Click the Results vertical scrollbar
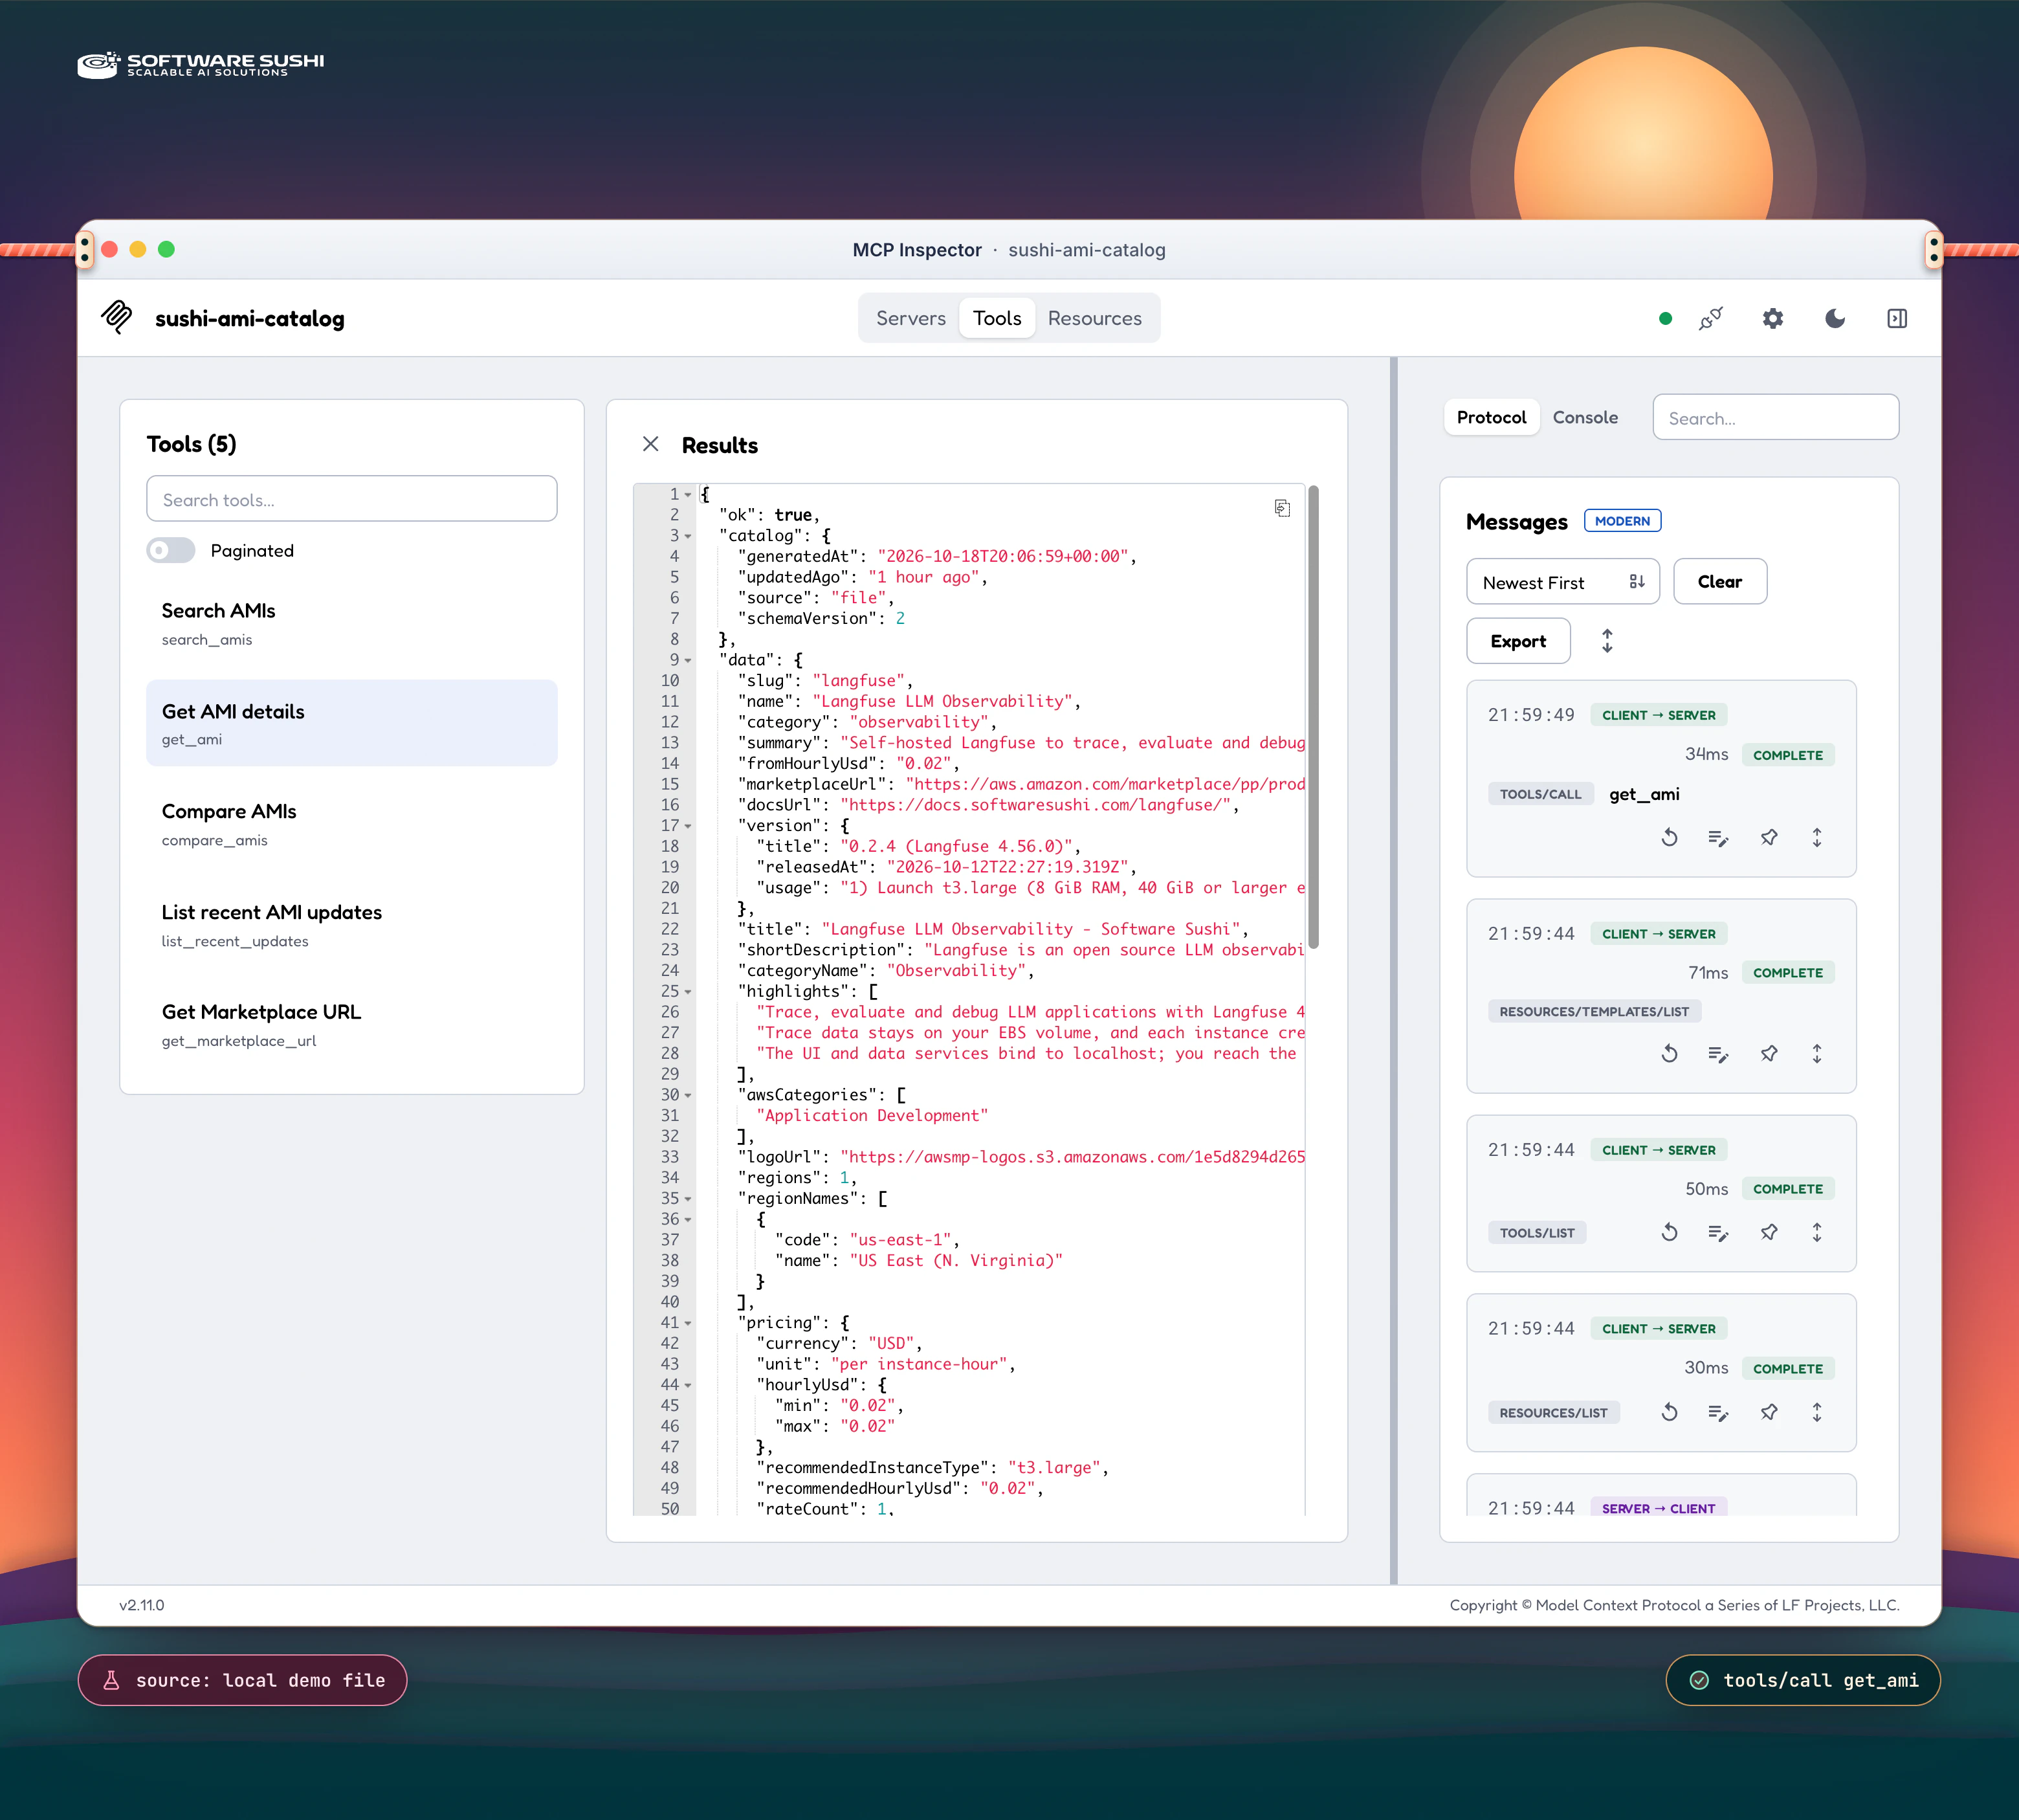This screenshot has width=2019, height=1820. click(x=1313, y=716)
